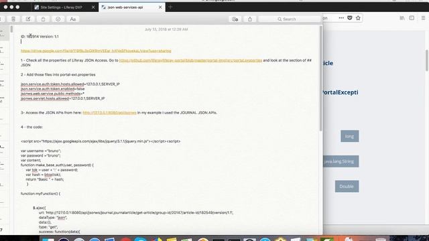Click 'return "Basic " + hash;' line

pyautogui.click(x=45, y=179)
